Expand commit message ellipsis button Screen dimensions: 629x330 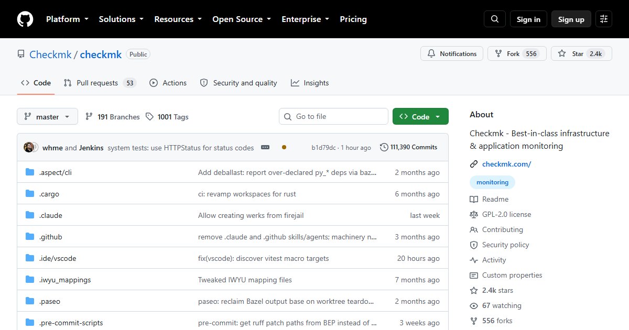click(x=265, y=148)
